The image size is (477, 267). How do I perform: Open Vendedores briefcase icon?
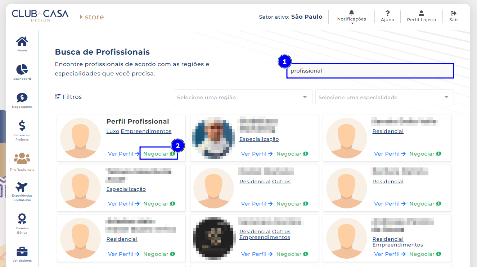point(22,252)
